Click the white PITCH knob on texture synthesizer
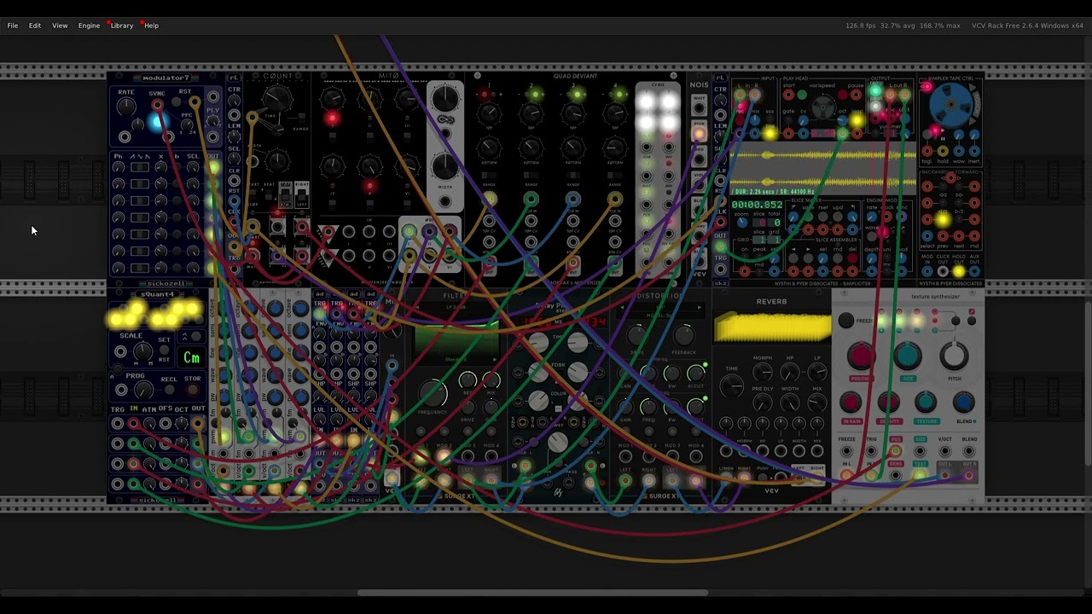Viewport: 1092px width, 614px height. (x=954, y=356)
